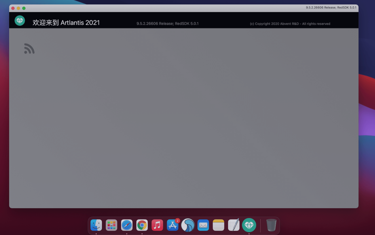375x235 pixels.
Task: Click the Abvent R&D copyright notice
Action: (290, 24)
